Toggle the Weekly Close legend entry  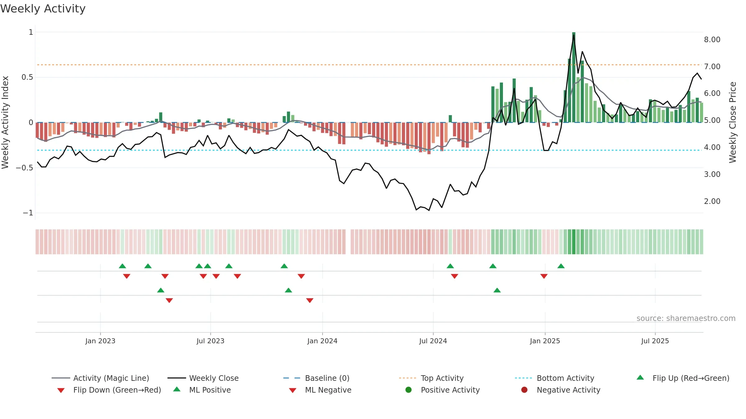203,378
